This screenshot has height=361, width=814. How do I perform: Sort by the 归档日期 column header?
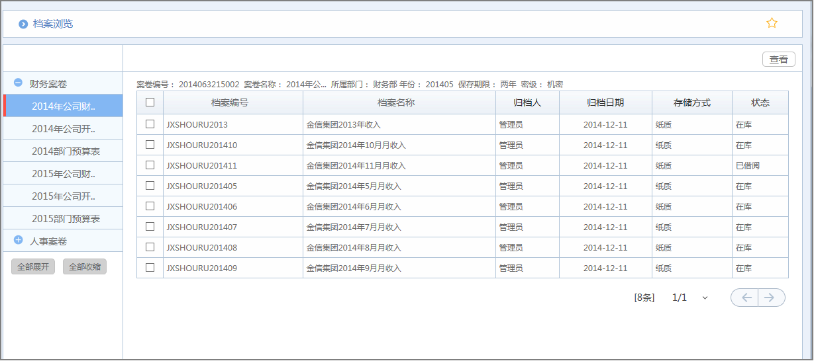point(605,102)
